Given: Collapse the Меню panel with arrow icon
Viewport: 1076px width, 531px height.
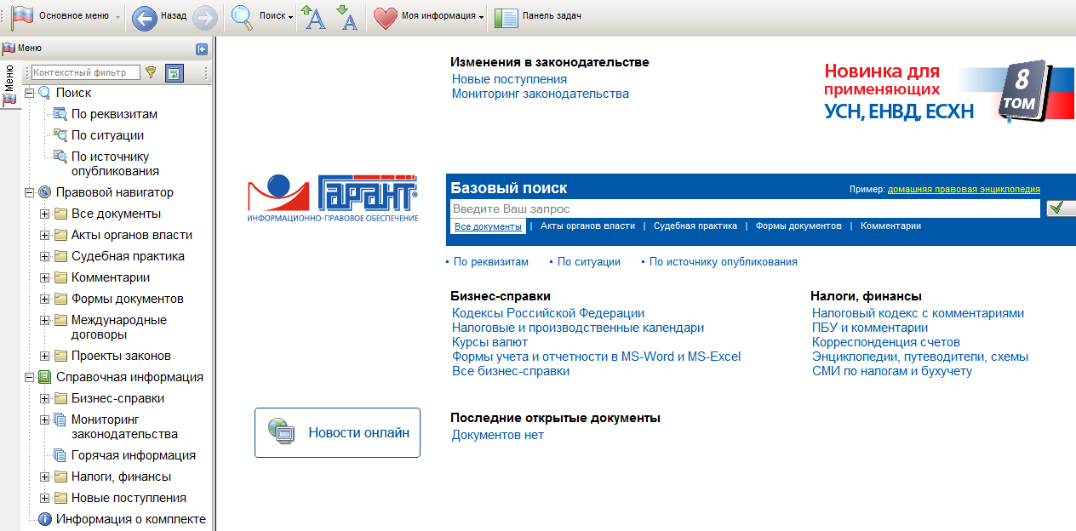Looking at the screenshot, I should tap(202, 49).
